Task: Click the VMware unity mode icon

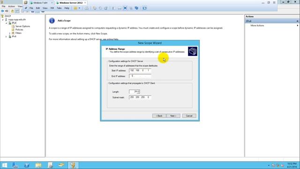Action: coord(136,8)
